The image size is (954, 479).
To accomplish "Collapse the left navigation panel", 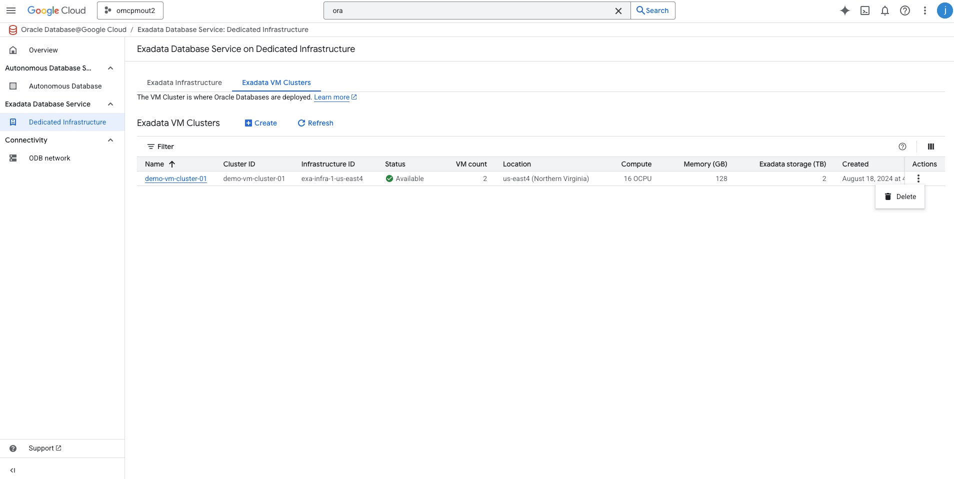I will [x=12, y=470].
